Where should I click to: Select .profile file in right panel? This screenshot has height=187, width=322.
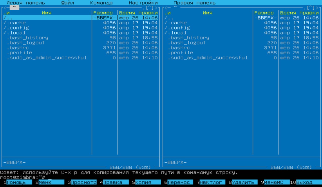coord(242,53)
